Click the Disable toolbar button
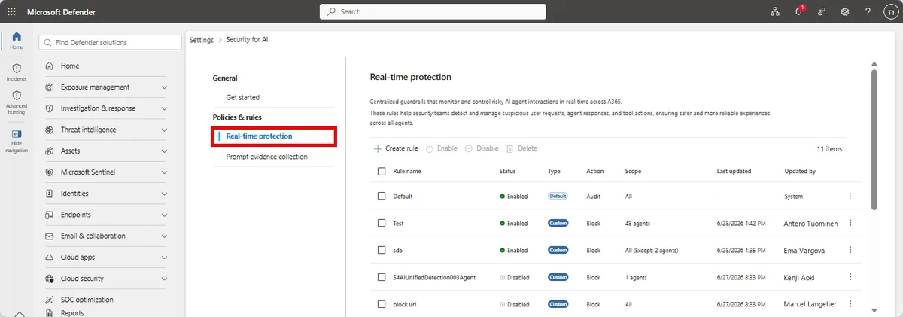Viewport: 903px width, 317px height. 482,148
